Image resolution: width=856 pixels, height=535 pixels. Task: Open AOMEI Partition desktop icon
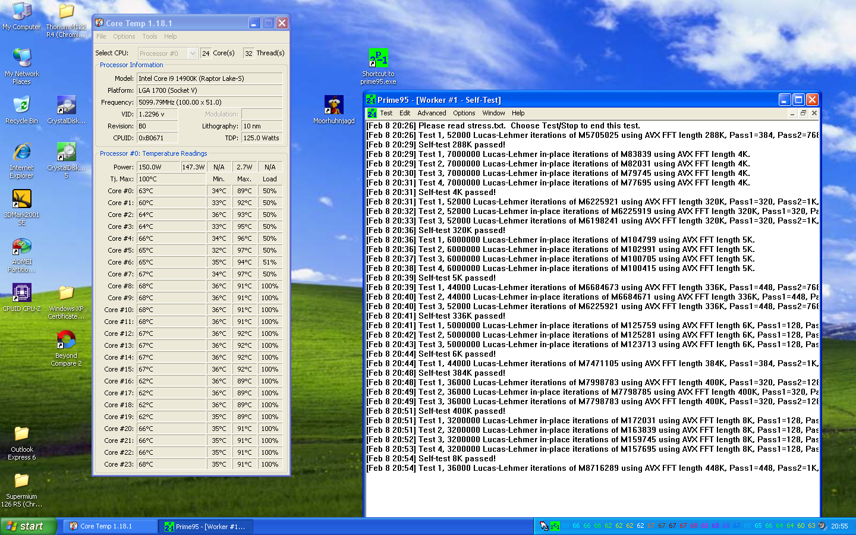tap(22, 247)
